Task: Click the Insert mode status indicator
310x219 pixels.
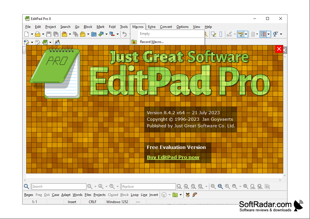Action: pos(72,202)
